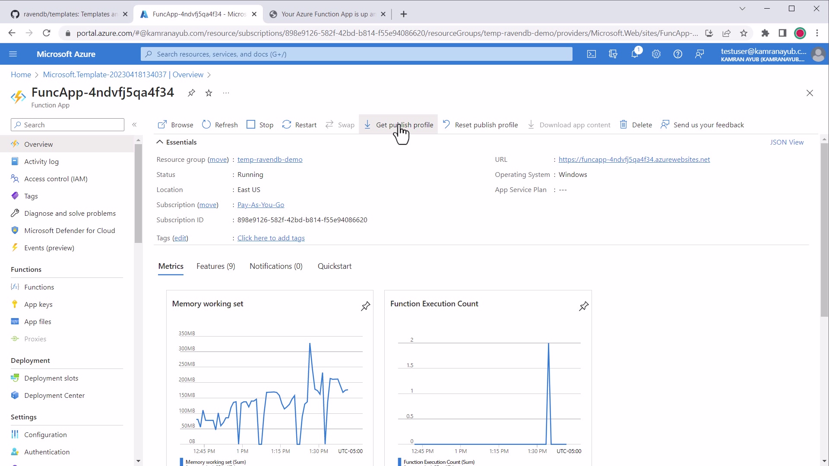The image size is (829, 466).
Task: Open the feedback icon in top bar
Action: [699, 54]
